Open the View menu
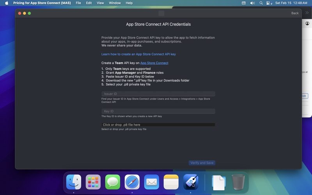The height and width of the screenshot is (195, 312). coord(100,3)
